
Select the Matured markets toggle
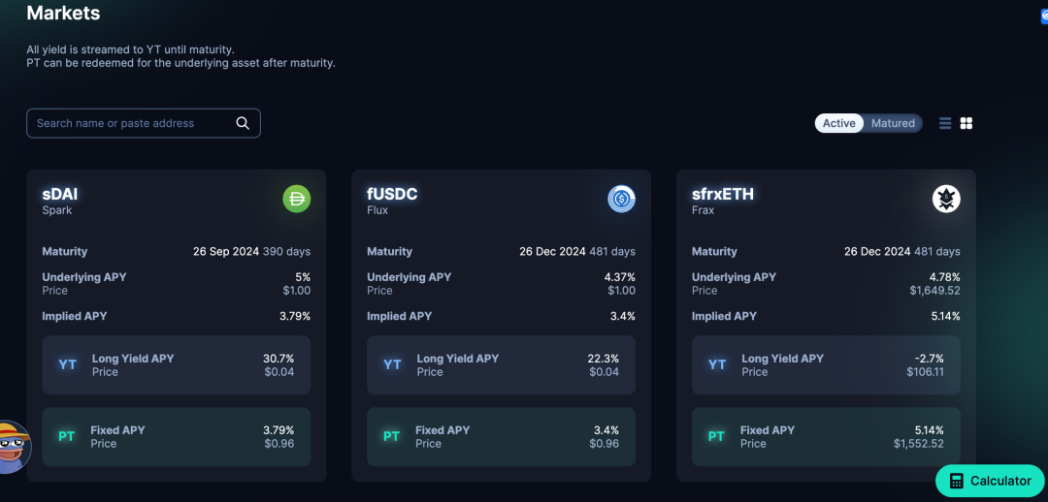pos(893,123)
